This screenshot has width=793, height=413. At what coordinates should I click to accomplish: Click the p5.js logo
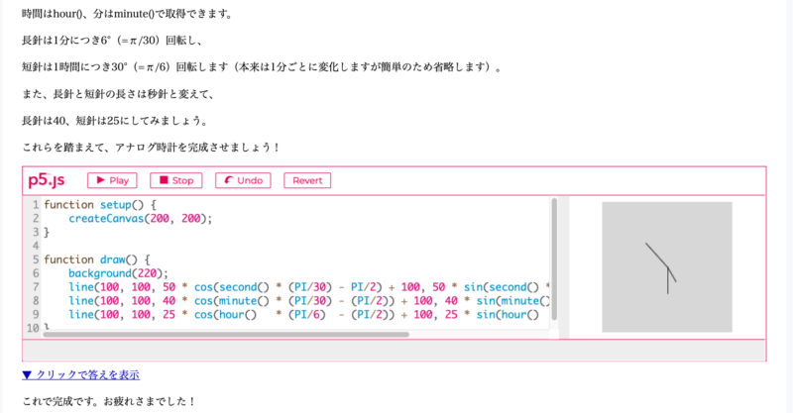point(47,180)
